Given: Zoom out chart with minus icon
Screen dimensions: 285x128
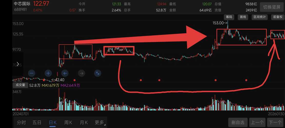Looking at the screenshot, I should coord(32,73).
